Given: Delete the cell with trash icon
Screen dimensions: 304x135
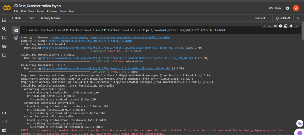Looking at the screenshot, I should 291,26.
